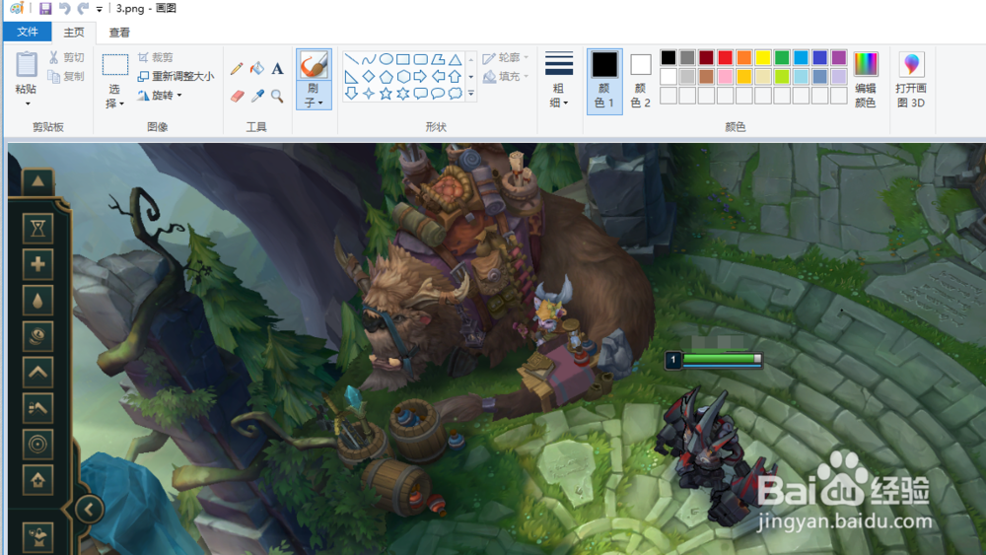The height and width of the screenshot is (555, 986).
Task: Click the 刷子 brush tool icon
Action: (x=314, y=64)
